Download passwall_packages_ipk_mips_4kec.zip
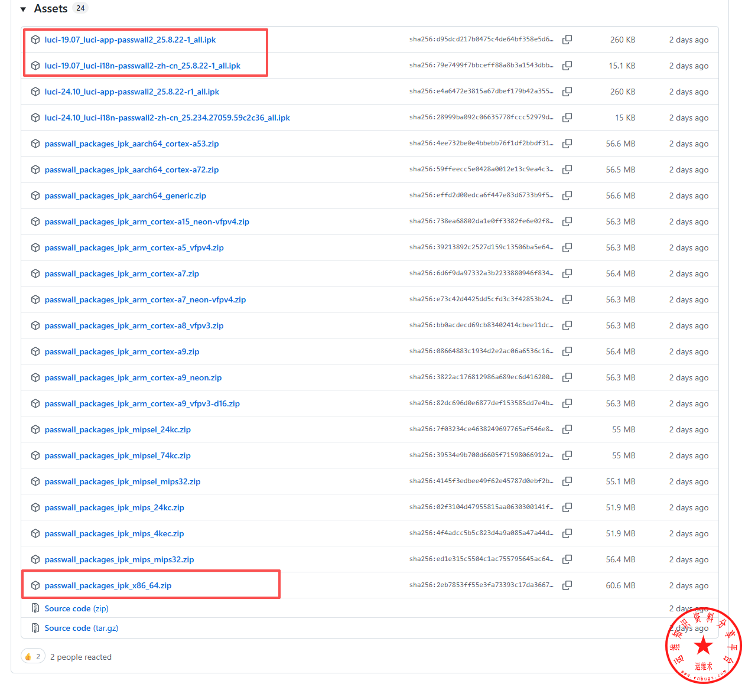The width and height of the screenshot is (745, 684). click(x=114, y=533)
